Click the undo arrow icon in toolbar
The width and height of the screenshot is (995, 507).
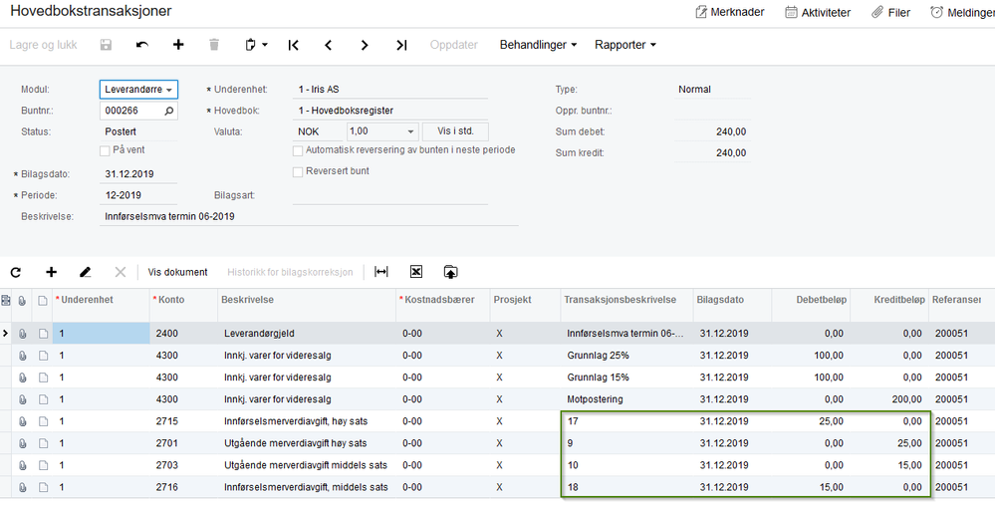(x=142, y=45)
